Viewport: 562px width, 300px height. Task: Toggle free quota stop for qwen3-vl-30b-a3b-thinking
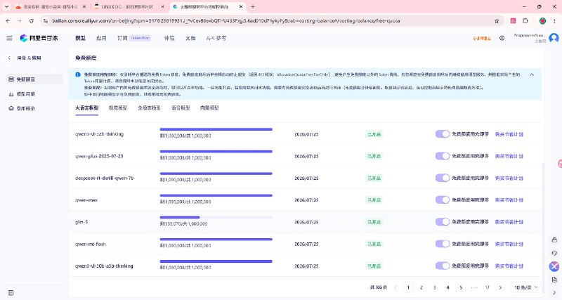[443, 266]
